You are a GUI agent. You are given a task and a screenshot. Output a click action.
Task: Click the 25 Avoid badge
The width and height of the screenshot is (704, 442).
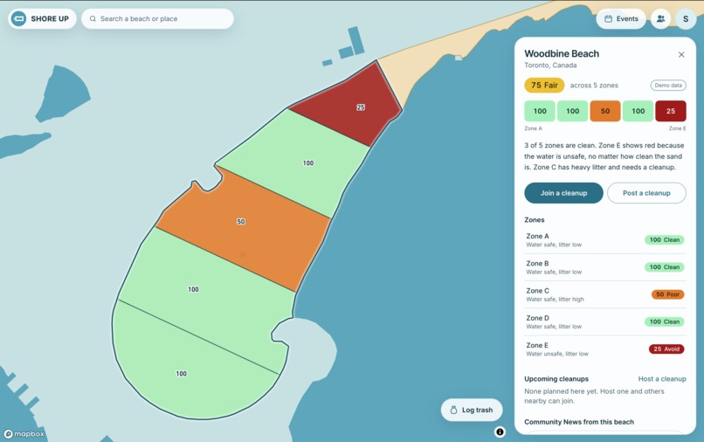pyautogui.click(x=666, y=349)
